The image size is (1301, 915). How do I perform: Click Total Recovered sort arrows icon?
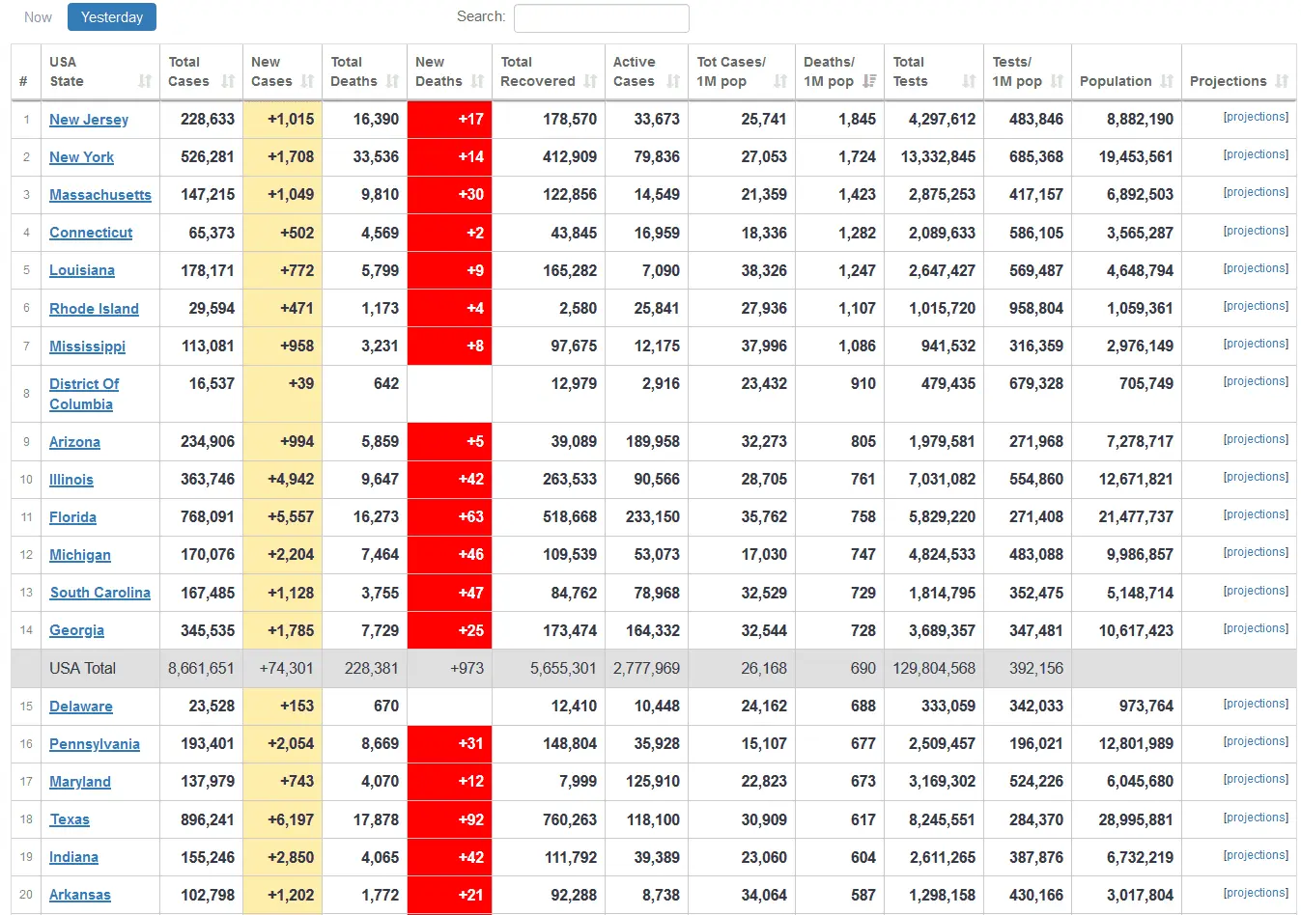click(x=590, y=82)
